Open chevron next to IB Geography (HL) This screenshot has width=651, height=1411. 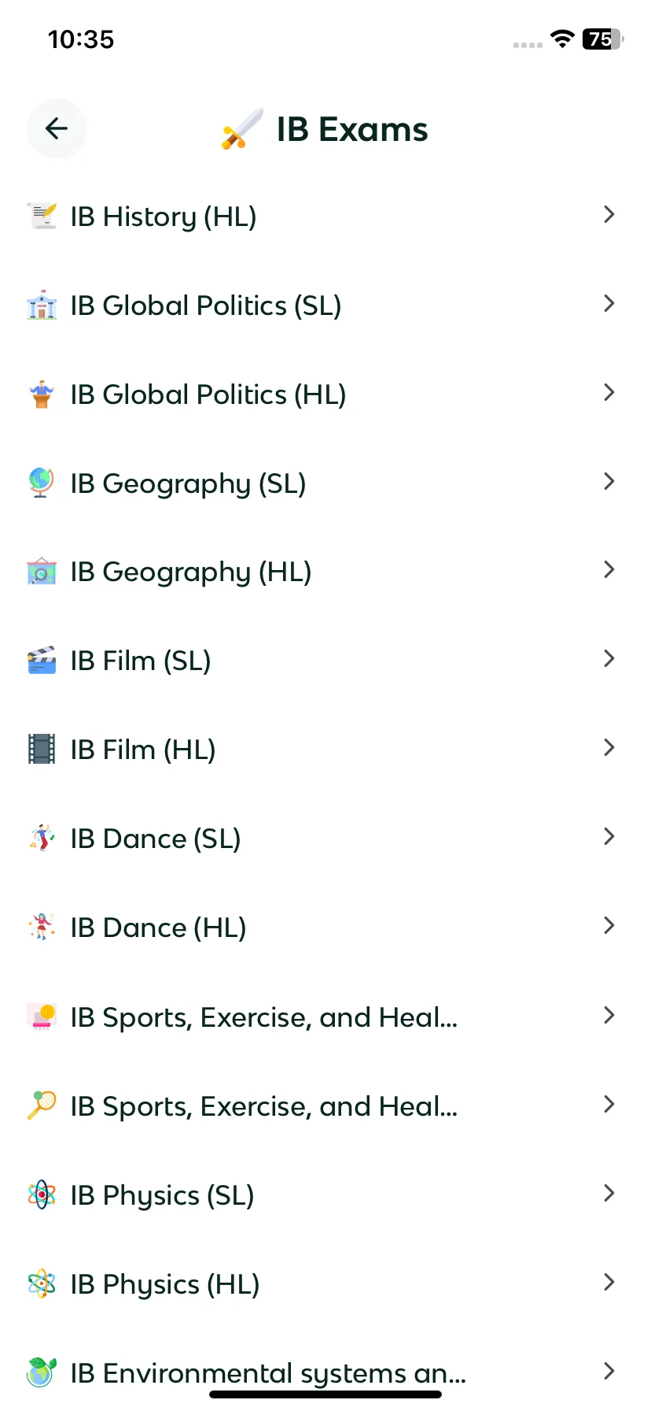click(x=609, y=570)
